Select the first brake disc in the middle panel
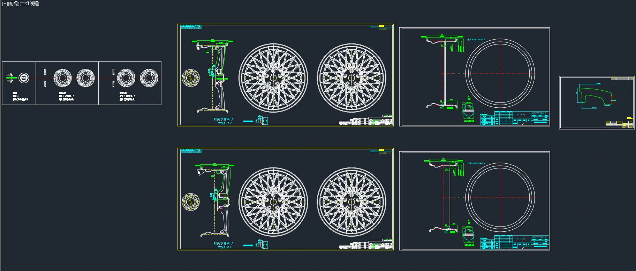This screenshot has width=636, height=271. pos(62,78)
